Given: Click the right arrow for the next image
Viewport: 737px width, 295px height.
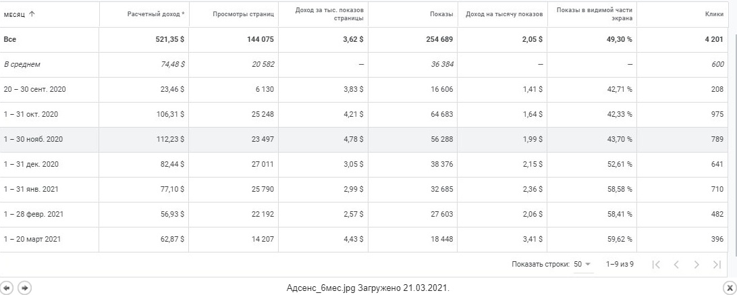Looking at the screenshot, I should coord(24,288).
